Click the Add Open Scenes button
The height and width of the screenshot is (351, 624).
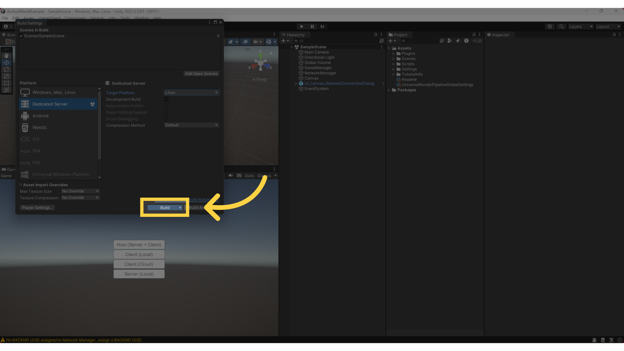pyautogui.click(x=201, y=73)
